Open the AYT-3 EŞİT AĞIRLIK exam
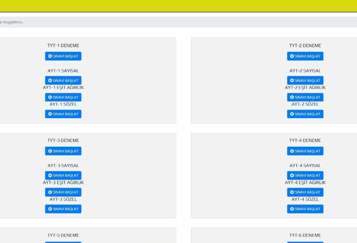The width and height of the screenshot is (357, 243). [63, 192]
